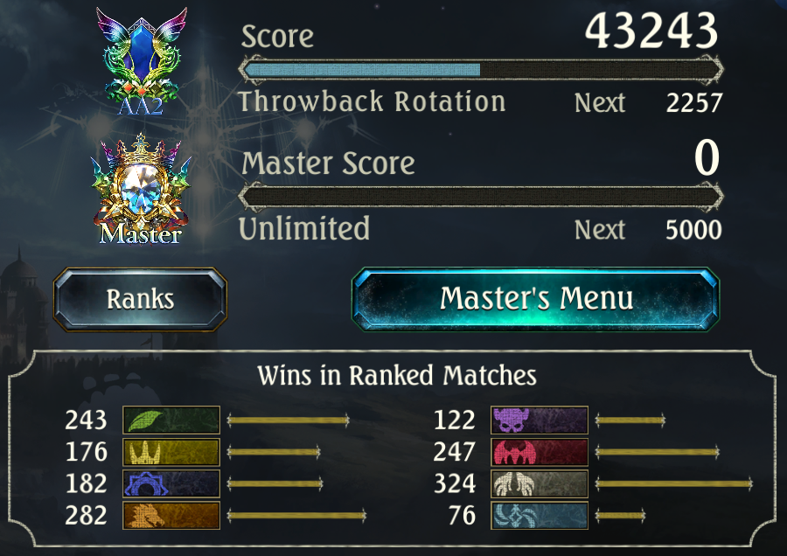Click the 282 wins bar
This screenshot has height=556, width=787.
(x=296, y=516)
